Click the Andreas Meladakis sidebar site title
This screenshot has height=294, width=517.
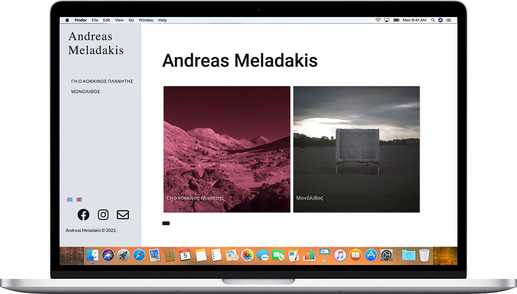[x=96, y=43]
